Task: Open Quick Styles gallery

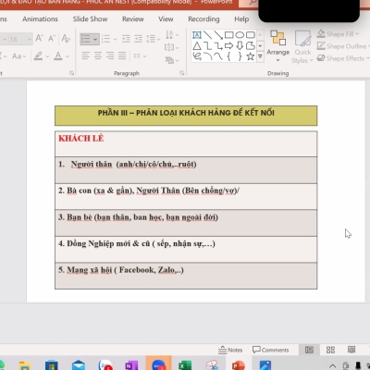Action: [302, 46]
